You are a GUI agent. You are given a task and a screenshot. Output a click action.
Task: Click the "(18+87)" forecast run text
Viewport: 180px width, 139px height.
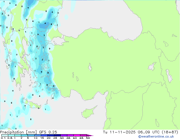coord(170,132)
